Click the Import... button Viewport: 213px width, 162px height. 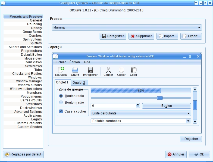(167, 36)
